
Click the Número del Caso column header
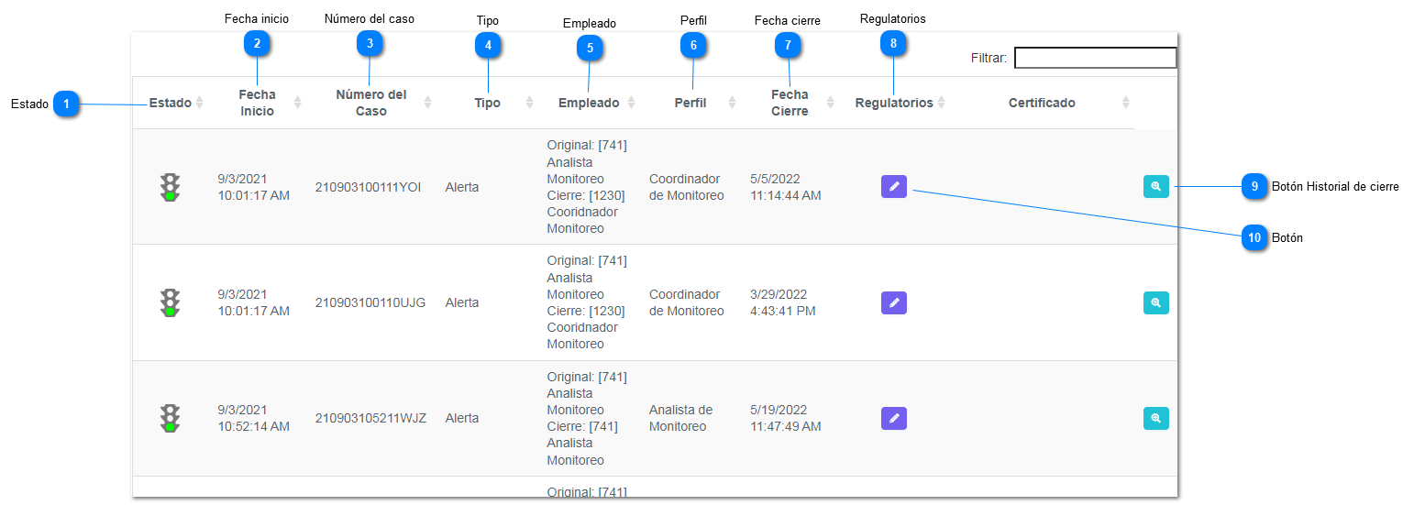371,103
